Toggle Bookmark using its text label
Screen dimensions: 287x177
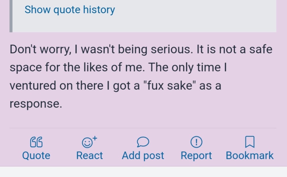(250, 155)
